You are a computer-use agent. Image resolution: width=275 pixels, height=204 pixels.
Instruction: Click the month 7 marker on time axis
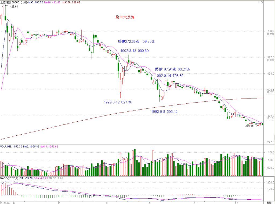coord(59,203)
